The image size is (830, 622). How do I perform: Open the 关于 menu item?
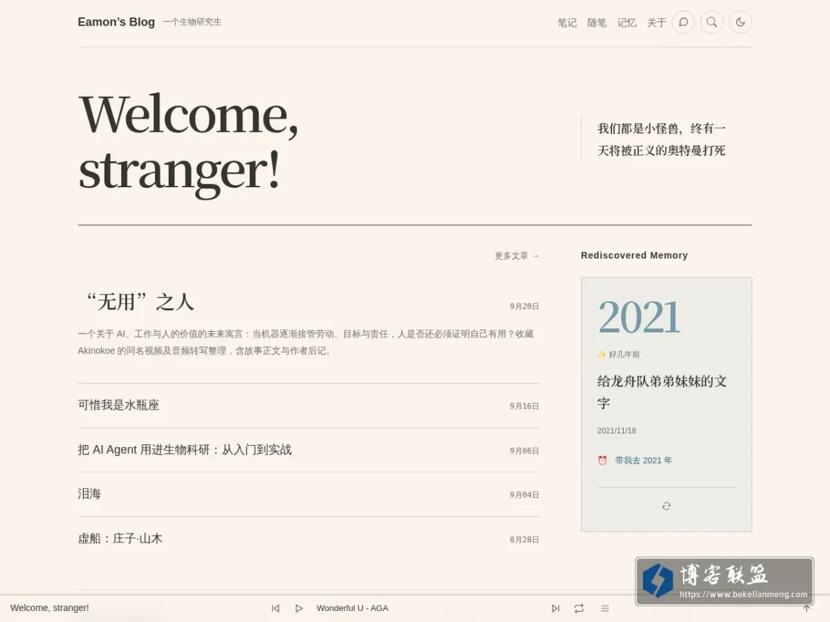point(656,23)
